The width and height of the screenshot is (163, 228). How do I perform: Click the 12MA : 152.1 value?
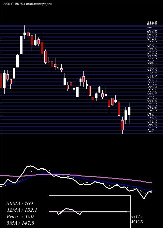[22, 210]
